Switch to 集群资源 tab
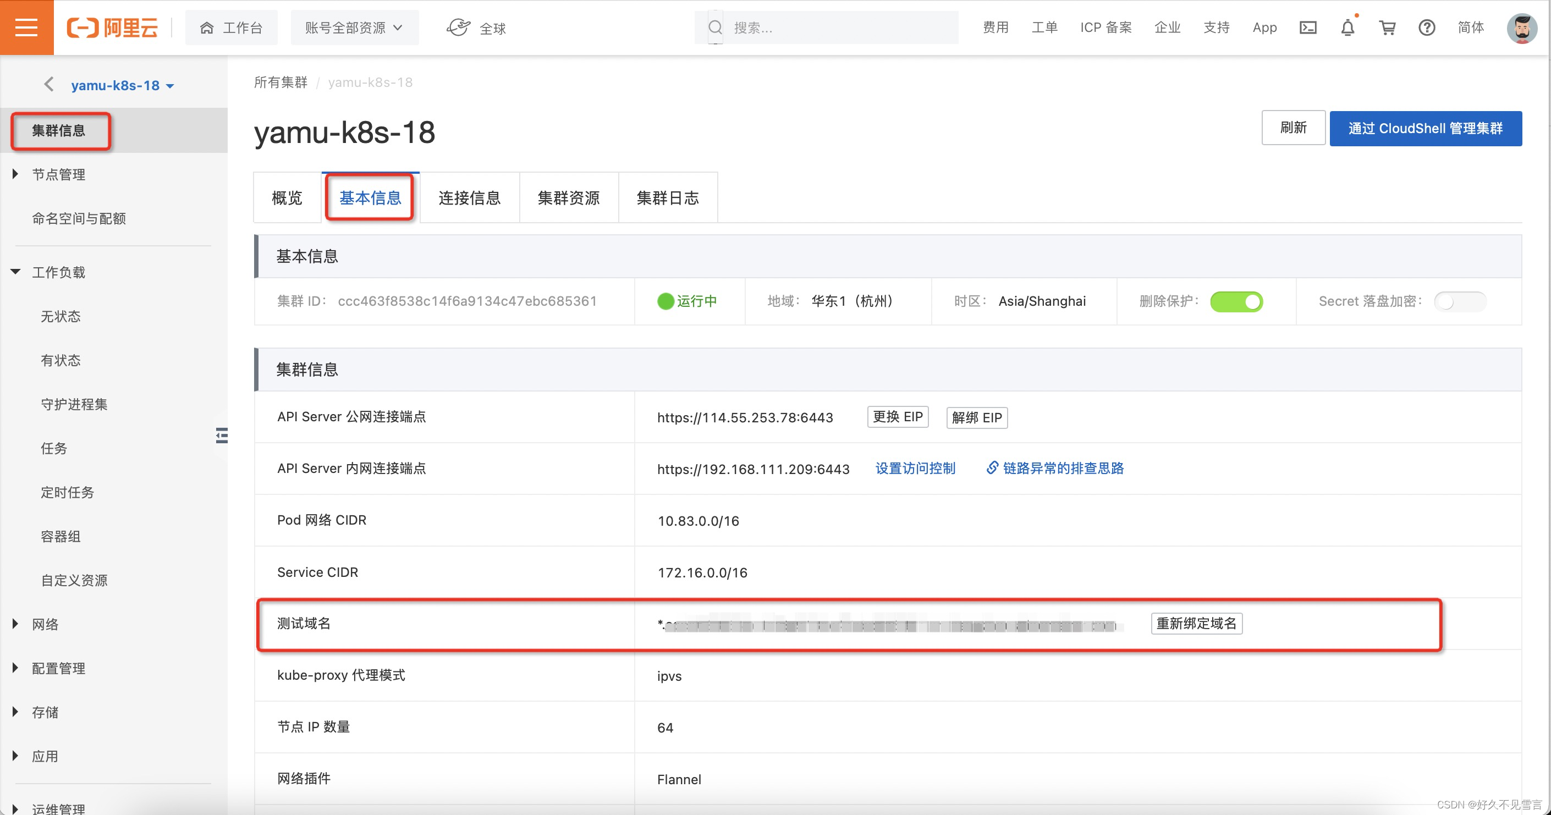The height and width of the screenshot is (815, 1551). coord(568,197)
